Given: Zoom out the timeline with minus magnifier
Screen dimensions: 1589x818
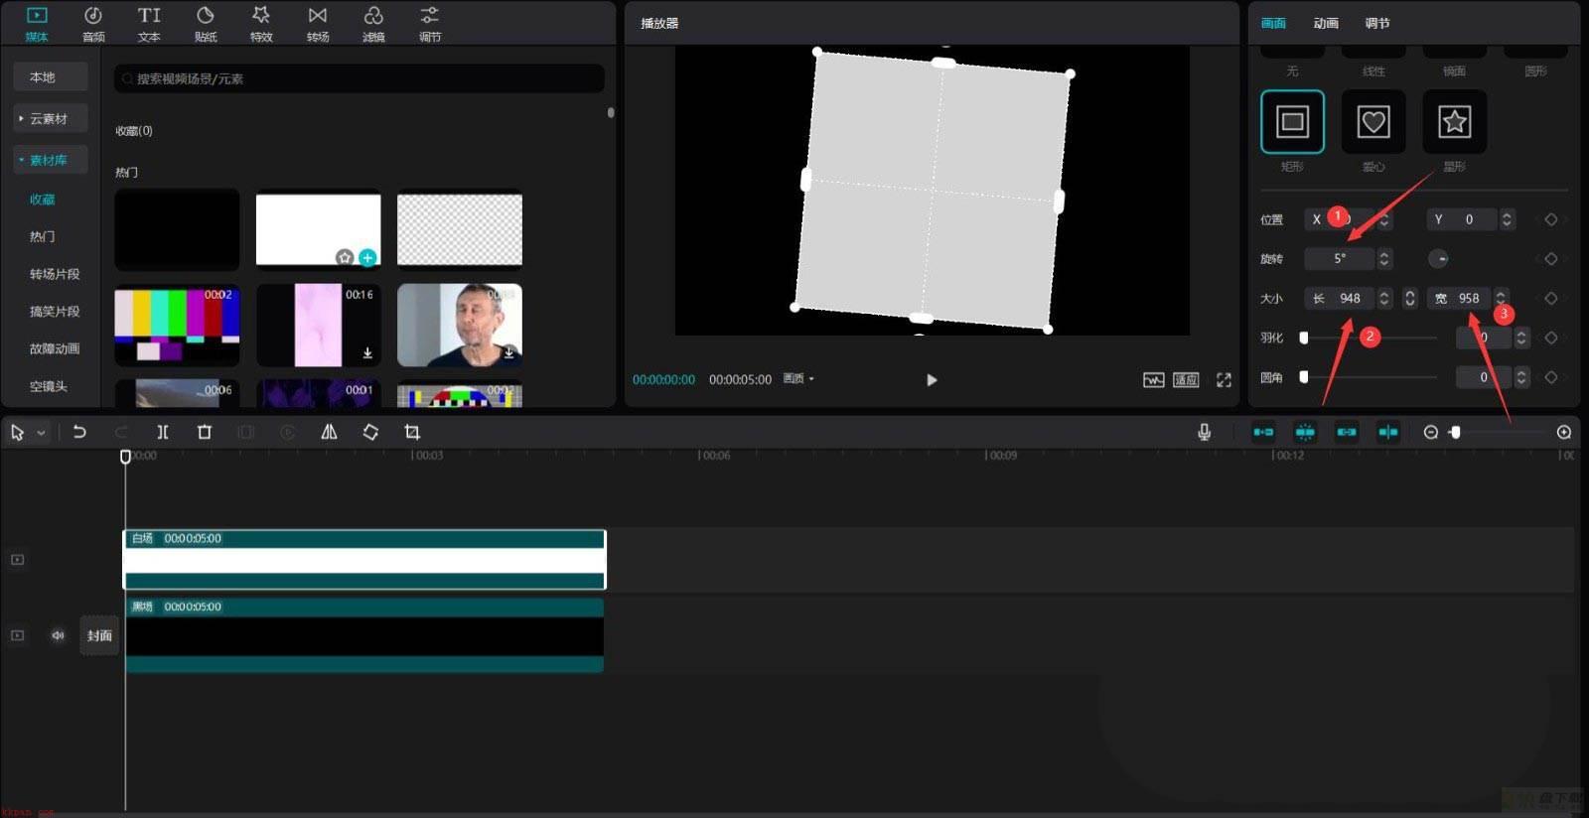Looking at the screenshot, I should coord(1431,432).
